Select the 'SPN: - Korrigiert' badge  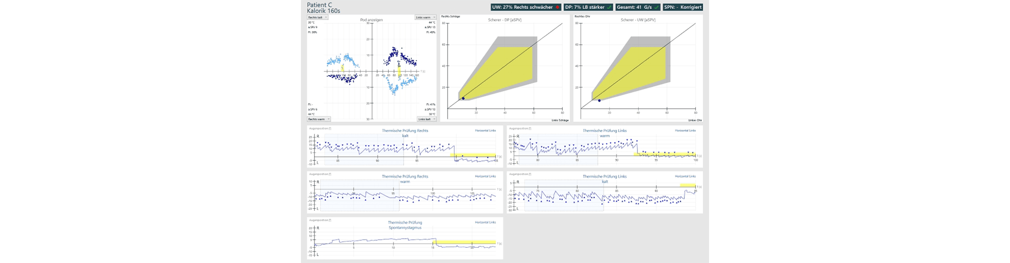click(x=683, y=7)
